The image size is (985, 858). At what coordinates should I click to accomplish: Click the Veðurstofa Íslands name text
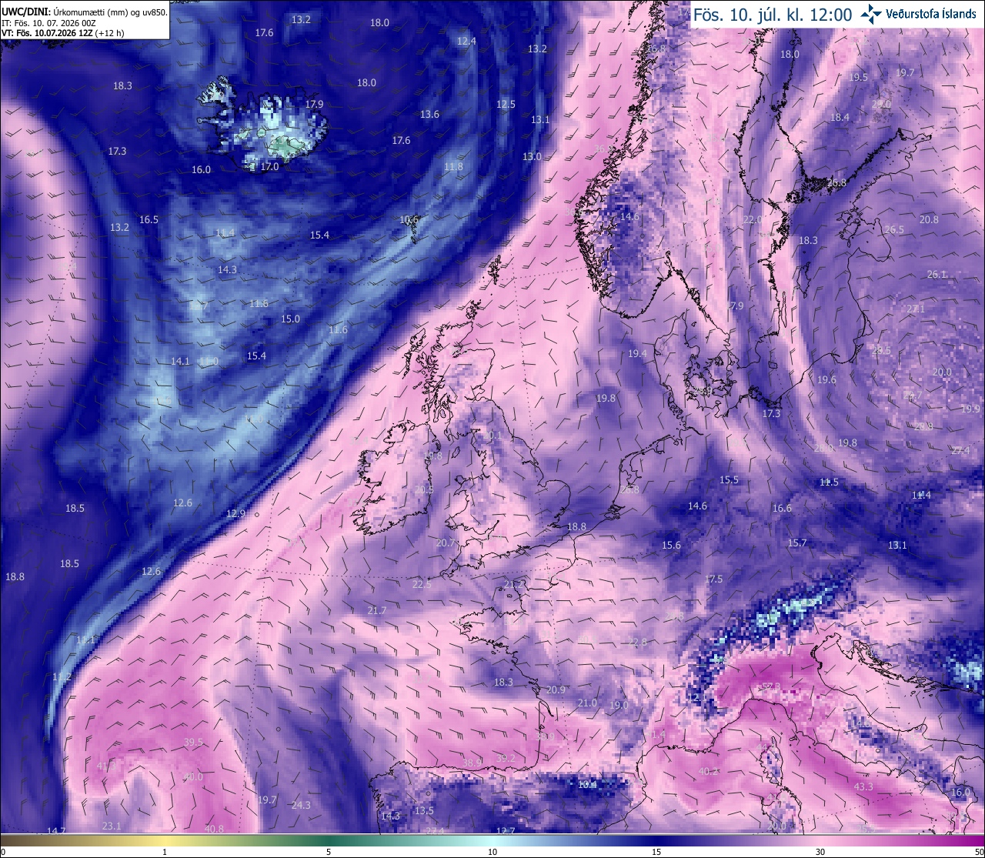tap(931, 14)
